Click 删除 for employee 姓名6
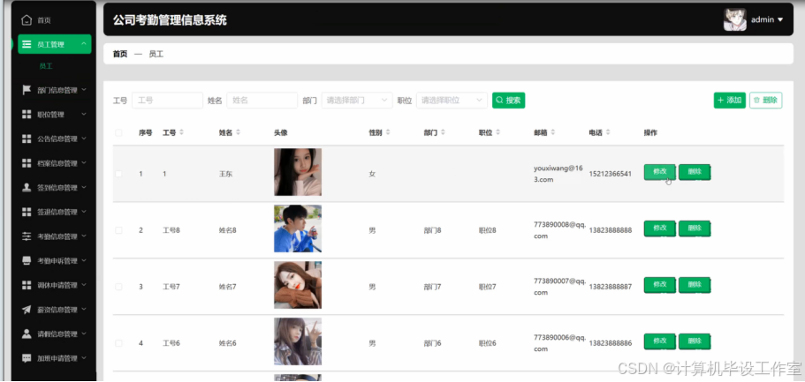The width and height of the screenshot is (805, 382). pyautogui.click(x=695, y=341)
